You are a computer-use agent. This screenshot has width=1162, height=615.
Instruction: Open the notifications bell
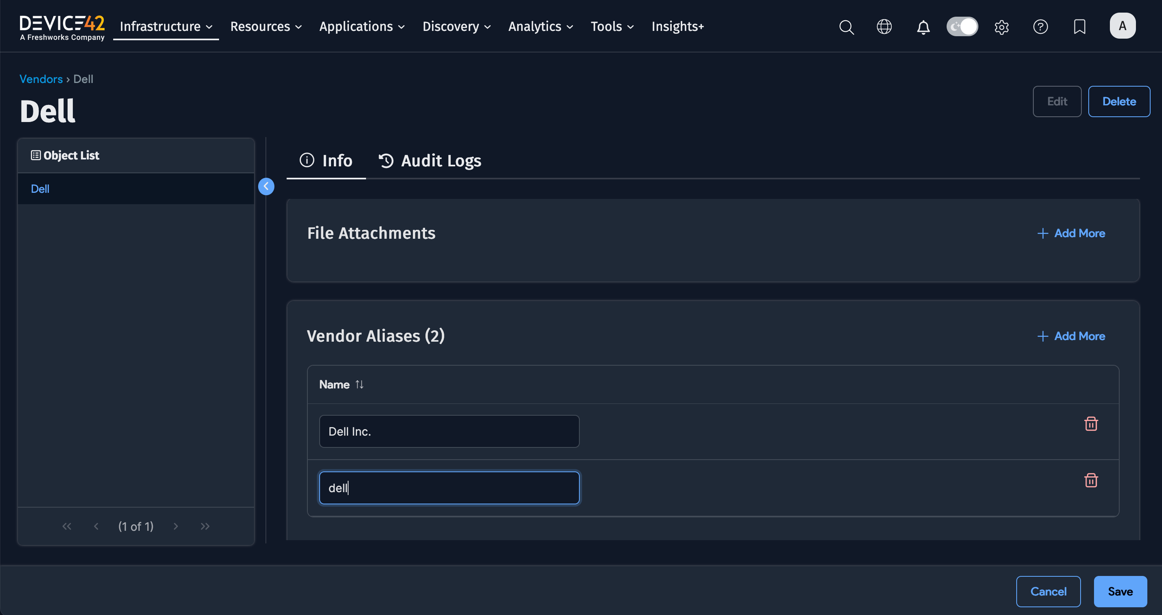923,27
